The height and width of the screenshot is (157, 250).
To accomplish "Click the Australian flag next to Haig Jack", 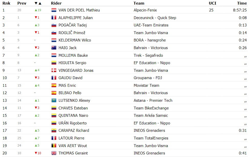I will pos(54,48).
